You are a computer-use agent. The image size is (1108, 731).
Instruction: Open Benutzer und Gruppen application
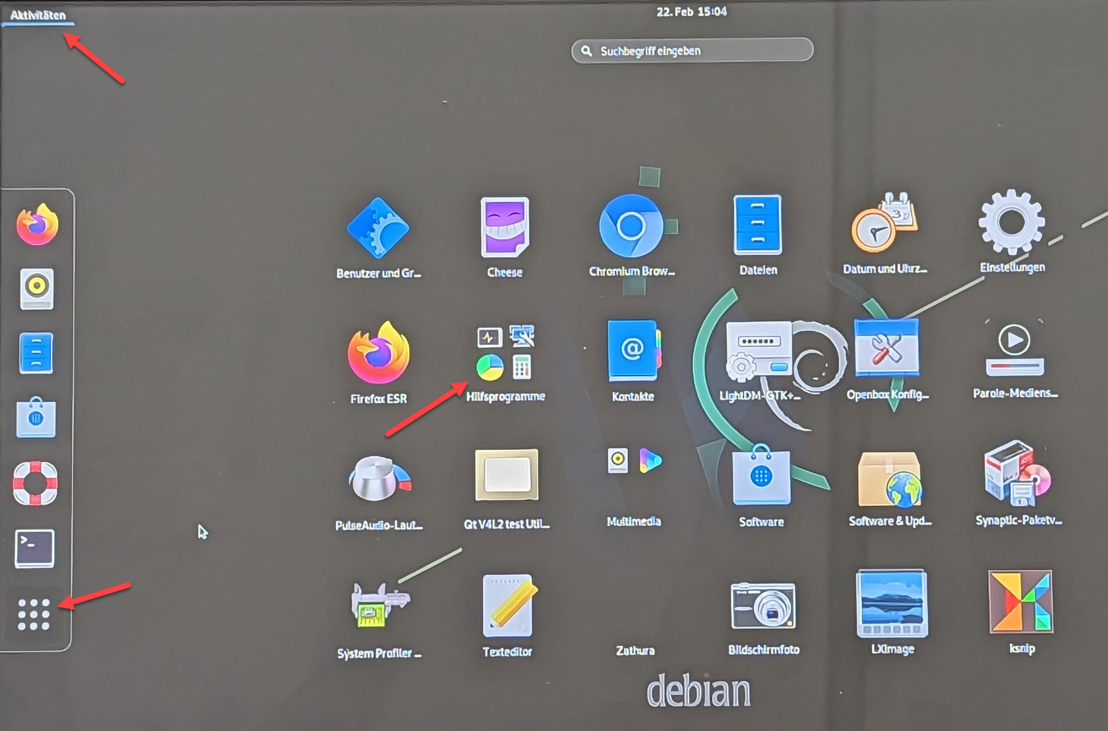tap(379, 238)
